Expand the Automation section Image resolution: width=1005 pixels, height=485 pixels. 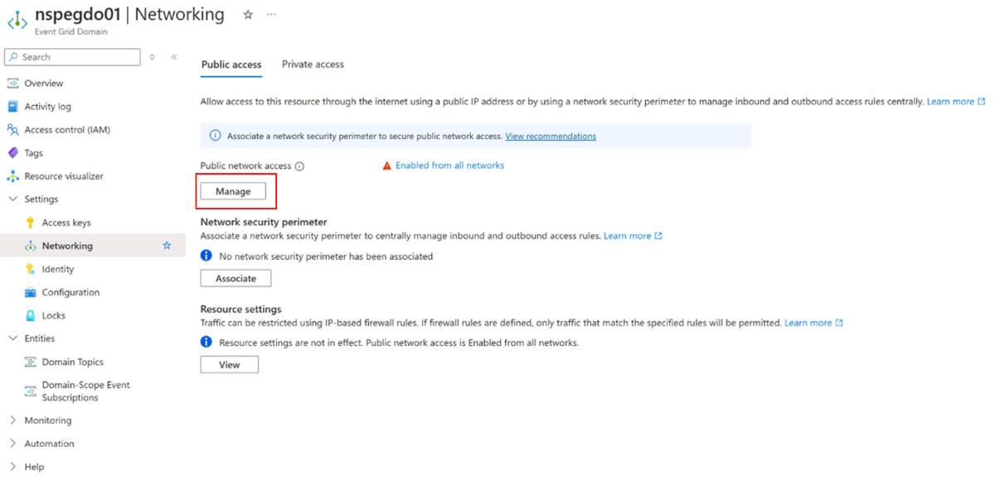[12, 444]
